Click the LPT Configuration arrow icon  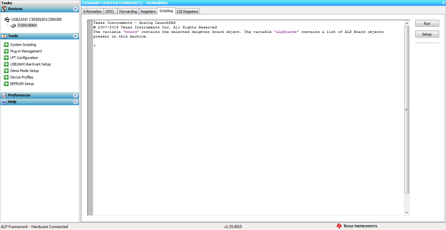click(6, 58)
